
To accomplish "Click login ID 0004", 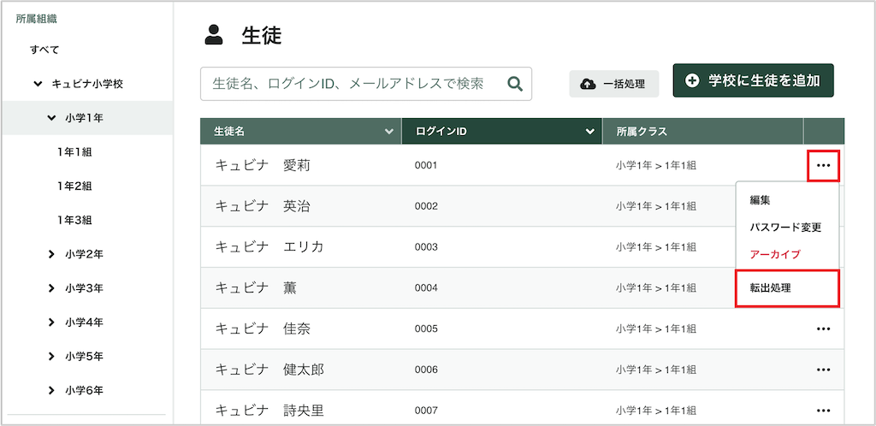I will 426,288.
